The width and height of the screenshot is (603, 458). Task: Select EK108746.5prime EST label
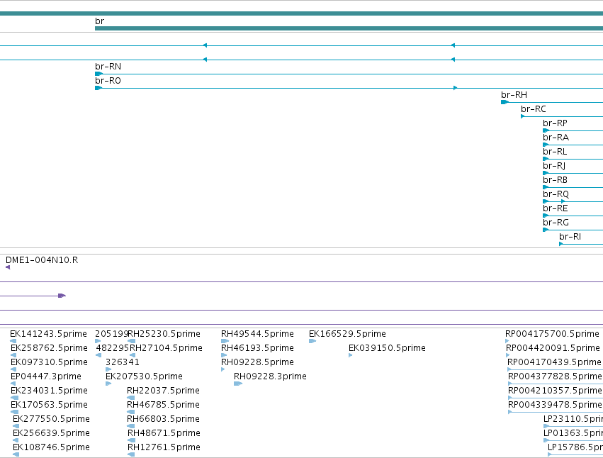click(x=51, y=447)
